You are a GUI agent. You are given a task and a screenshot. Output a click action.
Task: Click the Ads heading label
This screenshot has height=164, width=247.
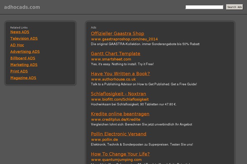93,27
